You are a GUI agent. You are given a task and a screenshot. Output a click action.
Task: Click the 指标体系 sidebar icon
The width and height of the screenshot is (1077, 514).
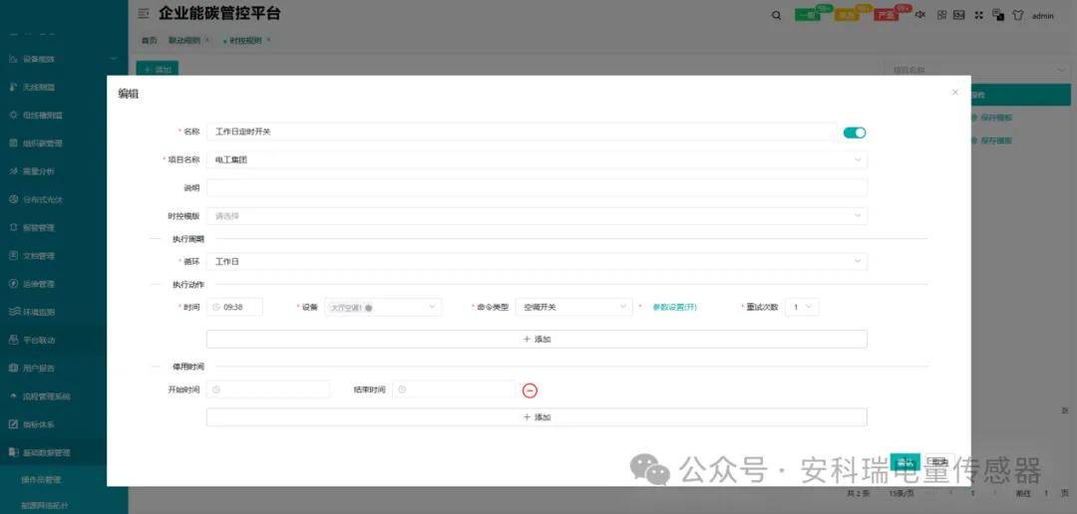point(13,424)
